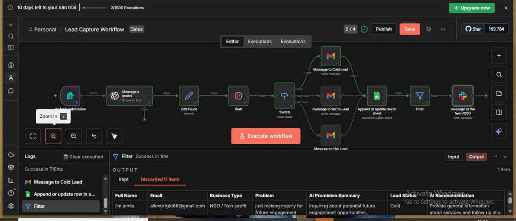Screen dimensions: 516x221
Task: Toggle the focus panel icon on the right
Action: pos(499,112)
